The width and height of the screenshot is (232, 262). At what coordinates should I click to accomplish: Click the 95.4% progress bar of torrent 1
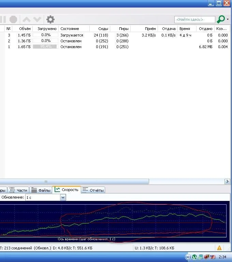(x=45, y=47)
